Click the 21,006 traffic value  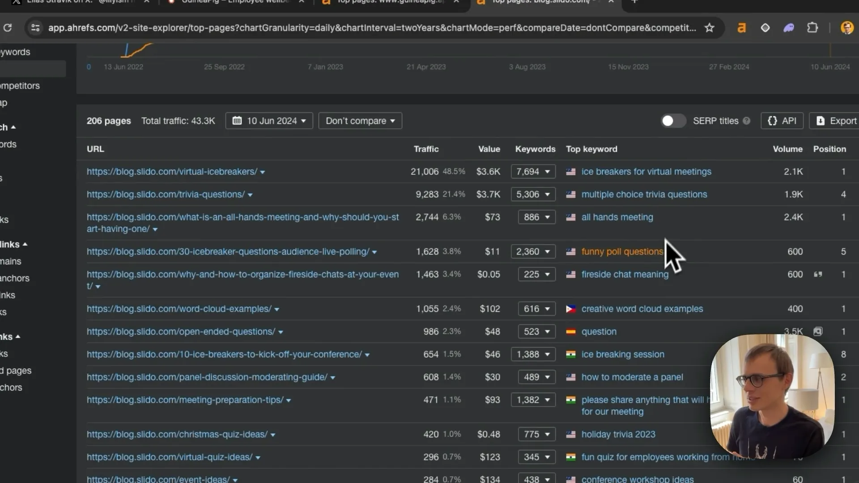(425, 172)
